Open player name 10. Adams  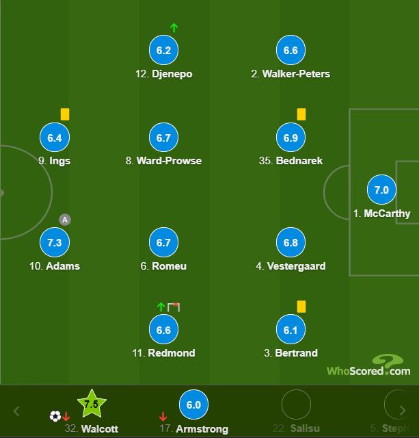click(x=55, y=266)
